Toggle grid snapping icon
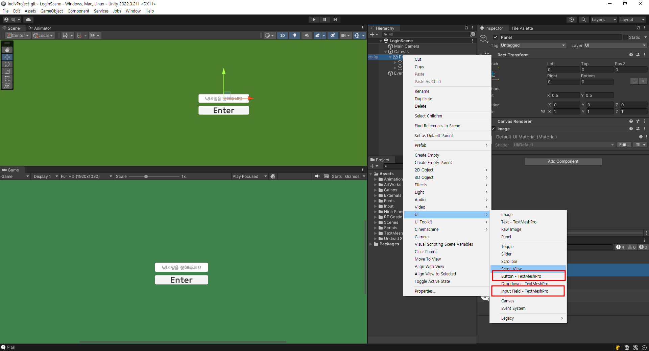The height and width of the screenshot is (351, 649). [x=79, y=35]
